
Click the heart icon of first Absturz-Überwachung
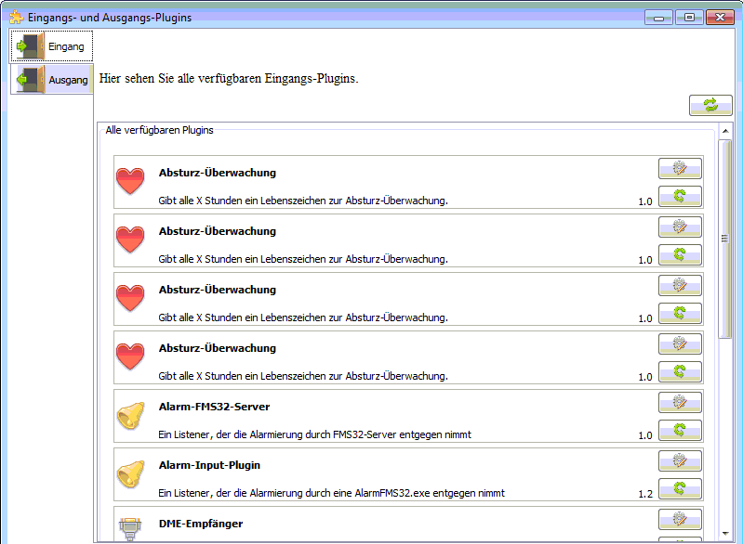(130, 182)
